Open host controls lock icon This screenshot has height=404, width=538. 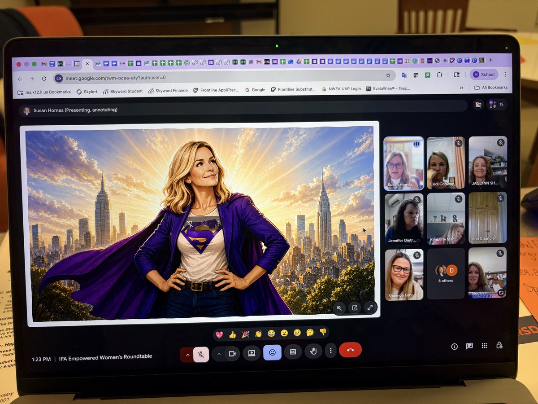coord(499,345)
